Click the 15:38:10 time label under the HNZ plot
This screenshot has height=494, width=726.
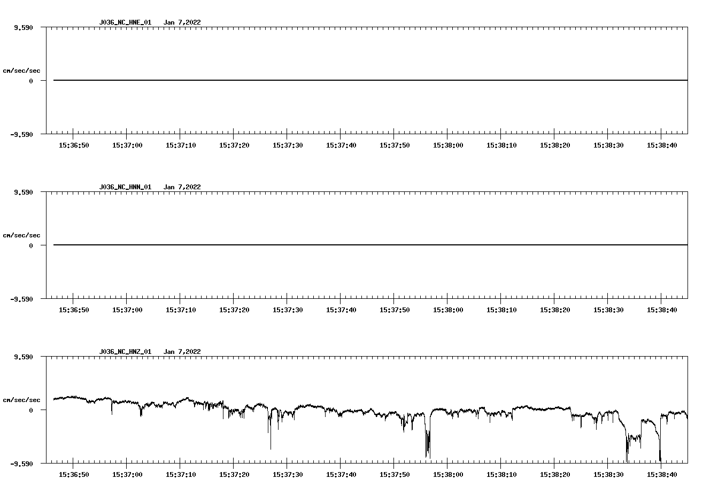(501, 475)
